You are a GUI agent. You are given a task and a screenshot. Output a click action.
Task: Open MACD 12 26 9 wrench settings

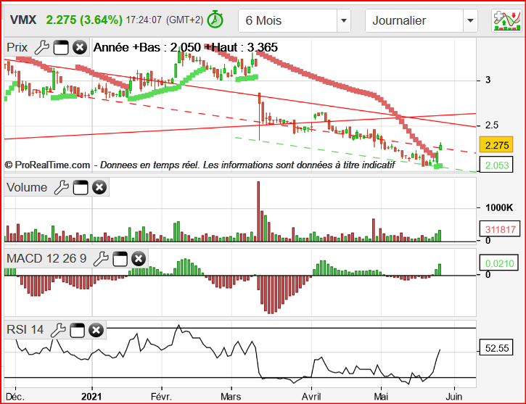tap(101, 259)
